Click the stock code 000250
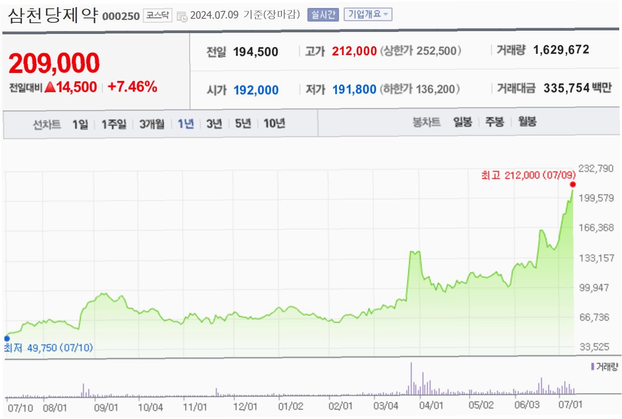The width and height of the screenshot is (622, 419). 121,16
